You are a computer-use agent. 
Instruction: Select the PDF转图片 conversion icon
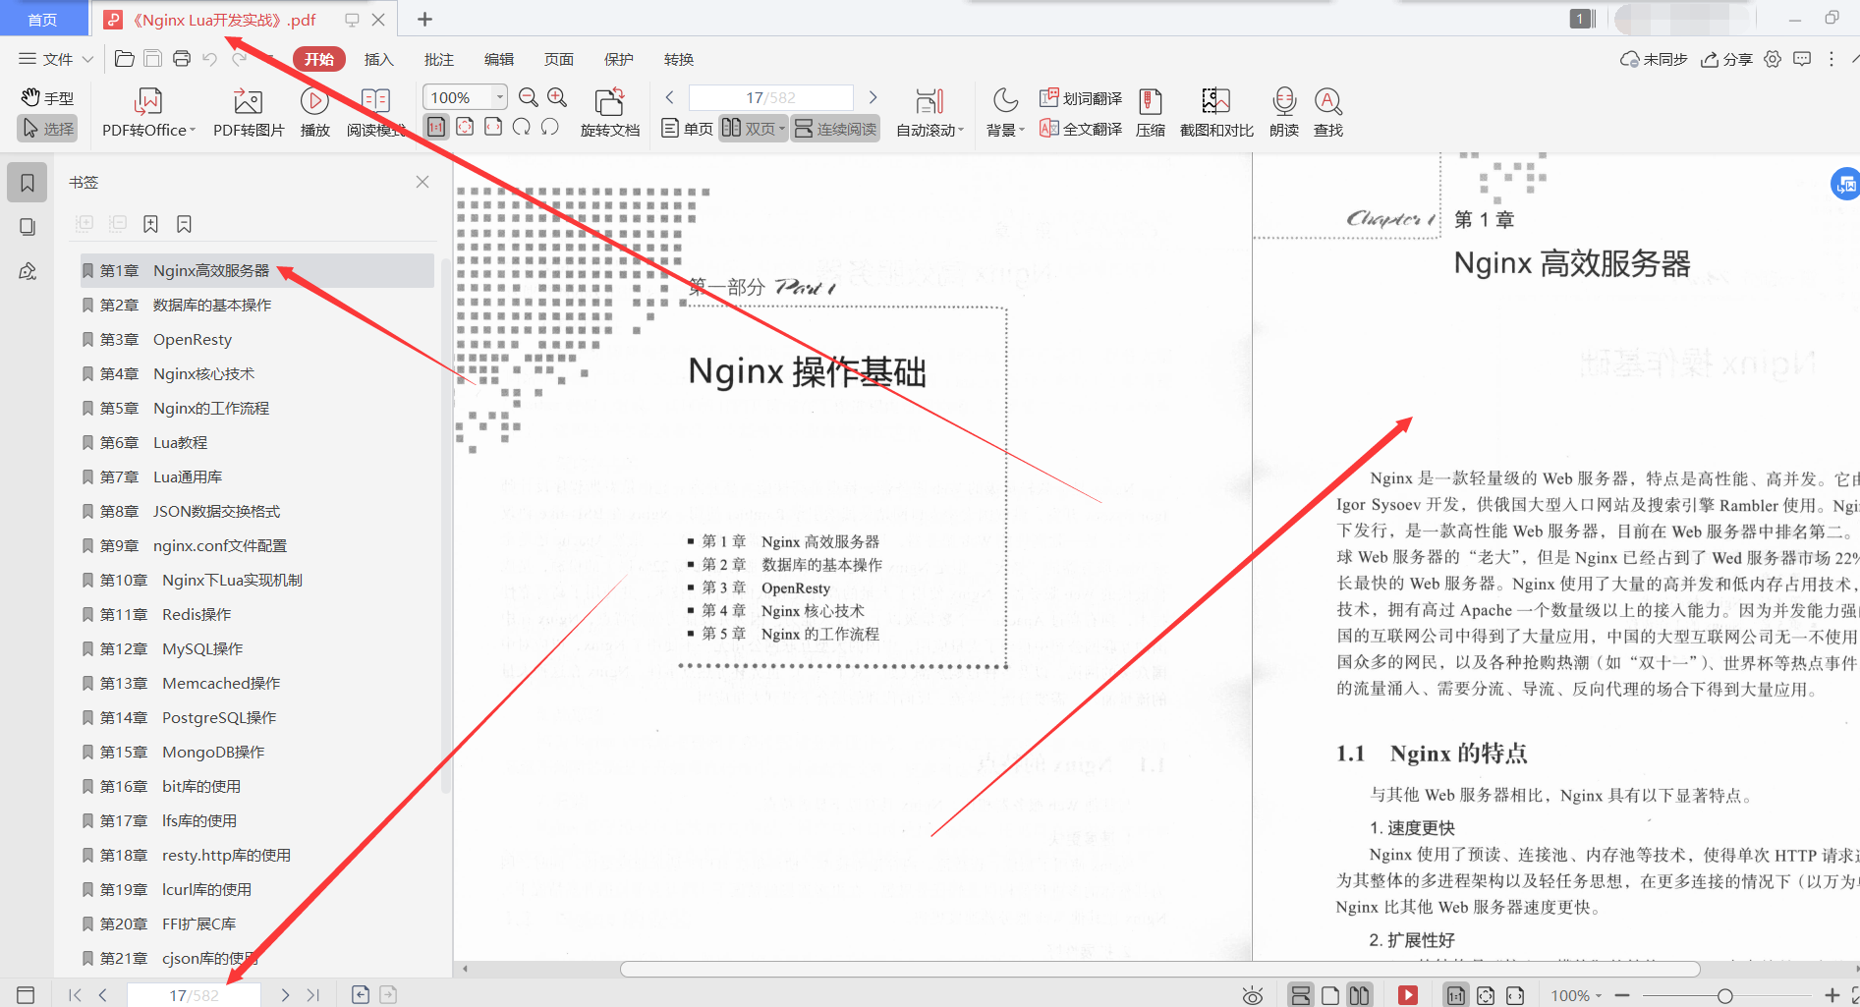click(247, 111)
